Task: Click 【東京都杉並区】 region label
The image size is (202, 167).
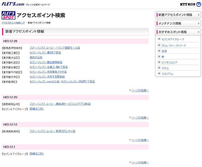Action: pyautogui.click(x=11, y=62)
